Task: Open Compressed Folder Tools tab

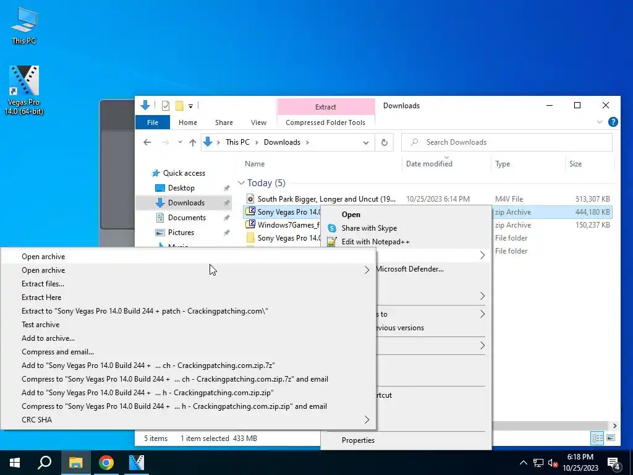Action: pyautogui.click(x=325, y=122)
